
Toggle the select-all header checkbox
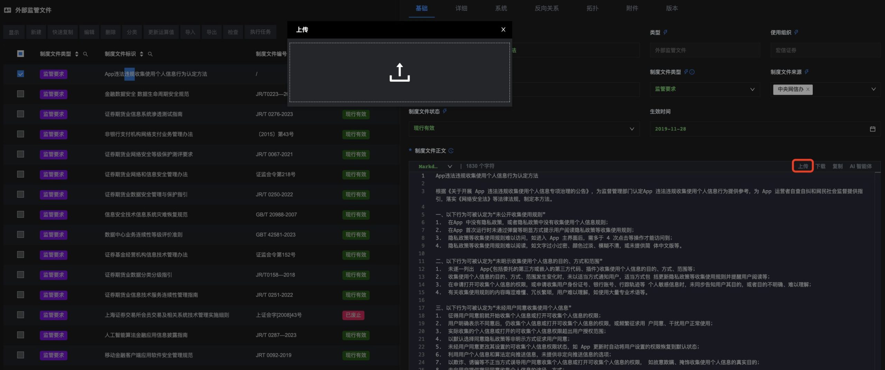20,54
